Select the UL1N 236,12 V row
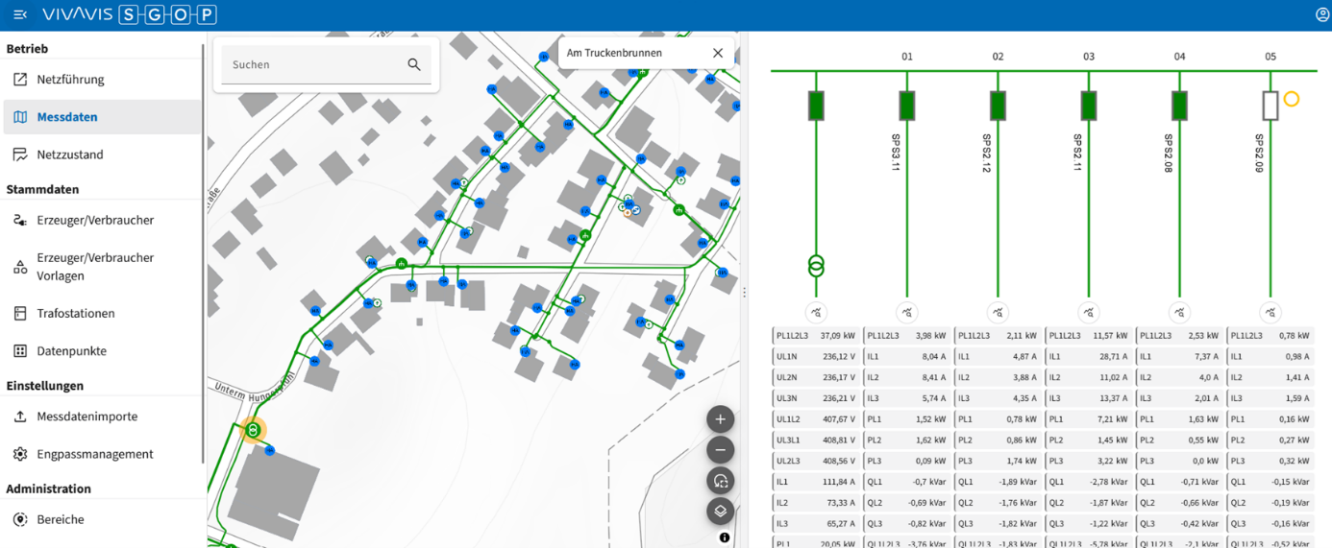Image resolution: width=1332 pixels, height=548 pixels. coord(816,356)
